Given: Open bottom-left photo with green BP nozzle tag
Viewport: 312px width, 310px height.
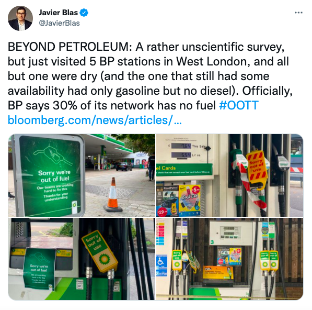Looking at the screenshot, I should pyautogui.click(x=82, y=259).
